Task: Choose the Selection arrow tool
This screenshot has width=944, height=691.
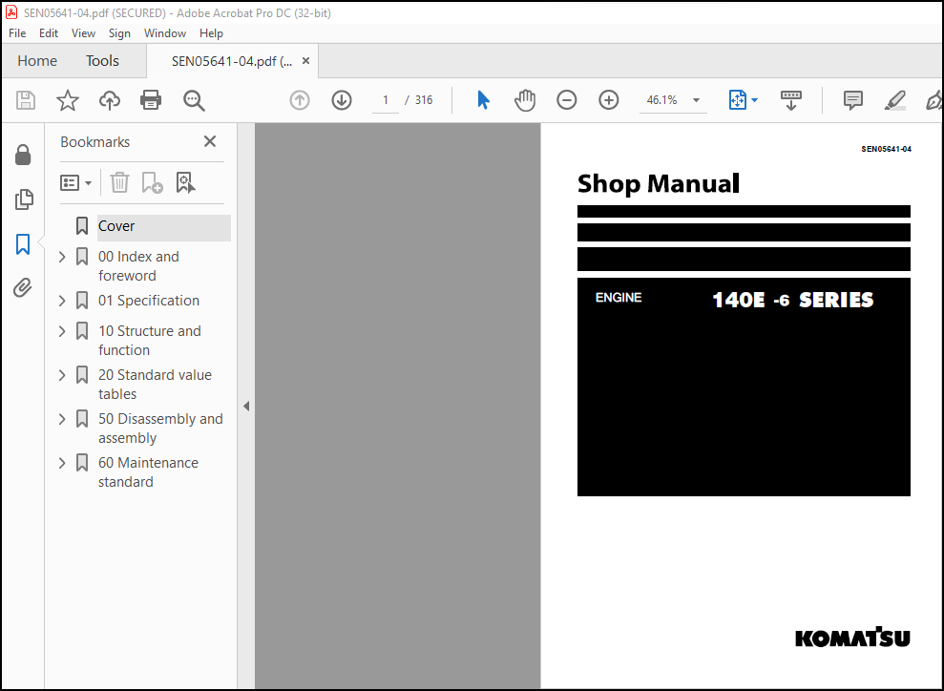Action: (483, 100)
